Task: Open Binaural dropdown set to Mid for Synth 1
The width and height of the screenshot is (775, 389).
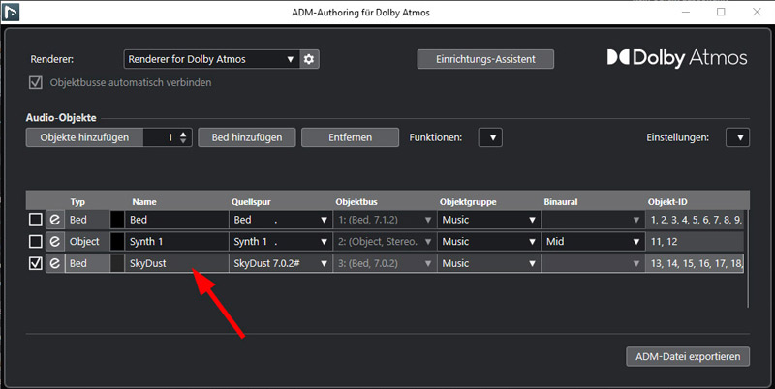Action: point(589,242)
